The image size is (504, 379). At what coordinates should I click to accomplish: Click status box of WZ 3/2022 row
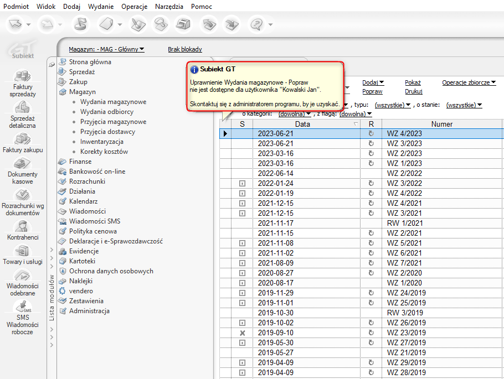242,183
